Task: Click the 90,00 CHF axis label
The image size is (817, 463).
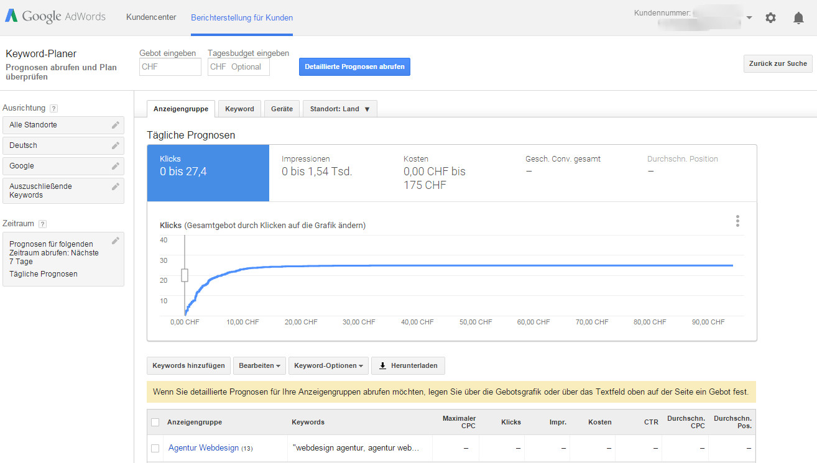Action: 708,322
